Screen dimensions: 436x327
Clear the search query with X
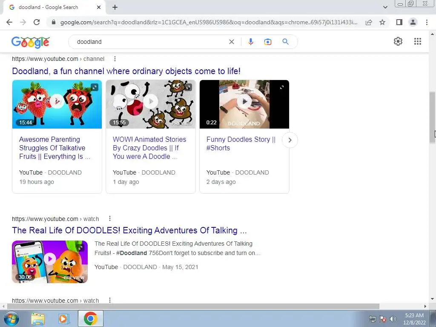pos(231,42)
